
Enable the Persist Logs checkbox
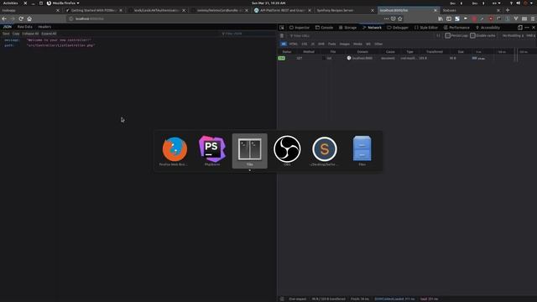447,35
